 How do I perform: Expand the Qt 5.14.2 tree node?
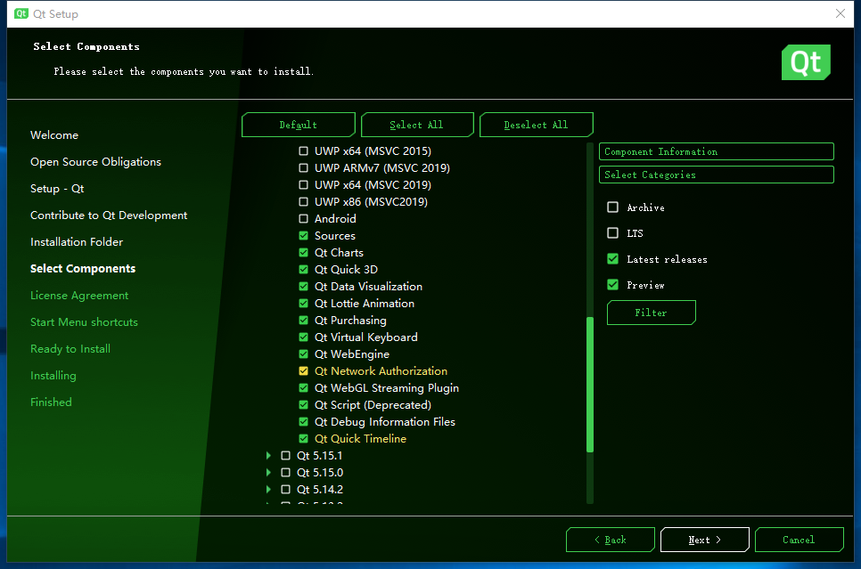tap(268, 490)
